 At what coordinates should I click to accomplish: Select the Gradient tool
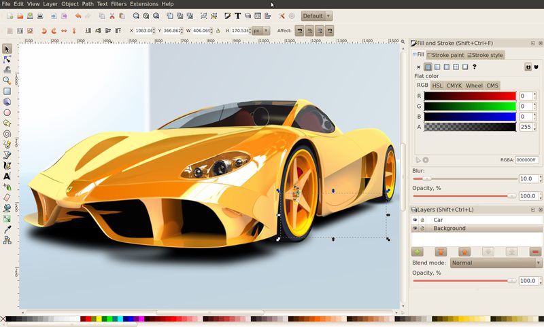pos(7,218)
